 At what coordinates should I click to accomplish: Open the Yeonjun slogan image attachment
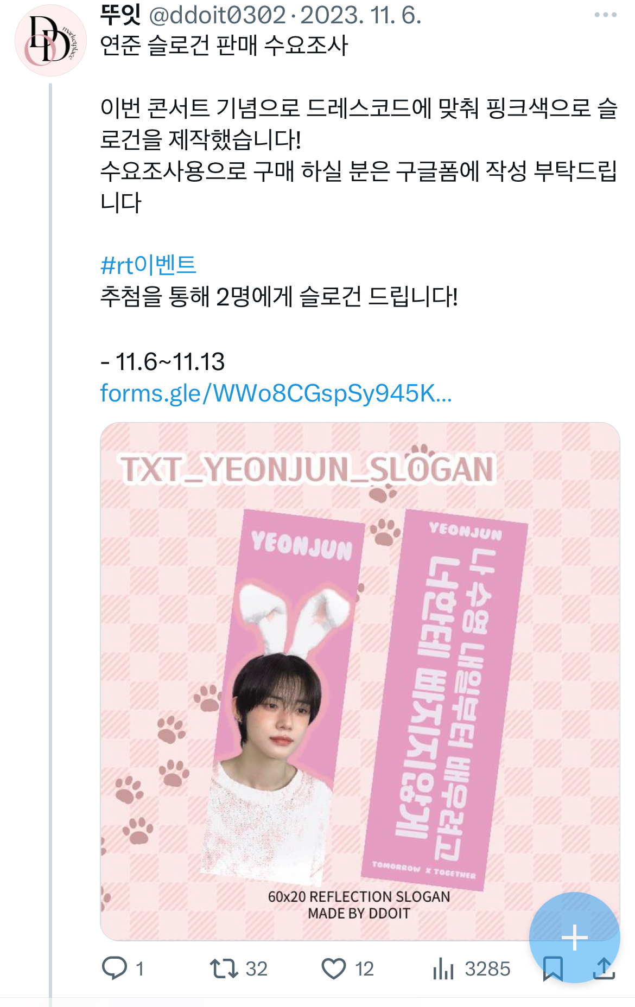(x=360, y=681)
